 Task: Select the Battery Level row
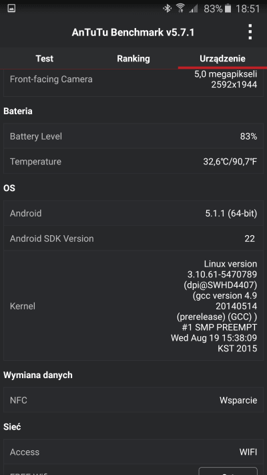(x=133, y=136)
